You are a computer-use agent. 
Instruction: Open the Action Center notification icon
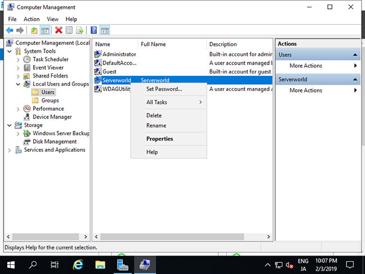(x=350, y=265)
